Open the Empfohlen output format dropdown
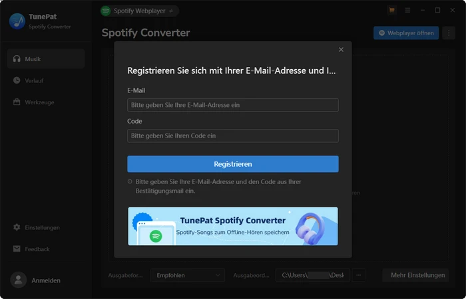Screen dimensions: 466x299 tap(188, 275)
